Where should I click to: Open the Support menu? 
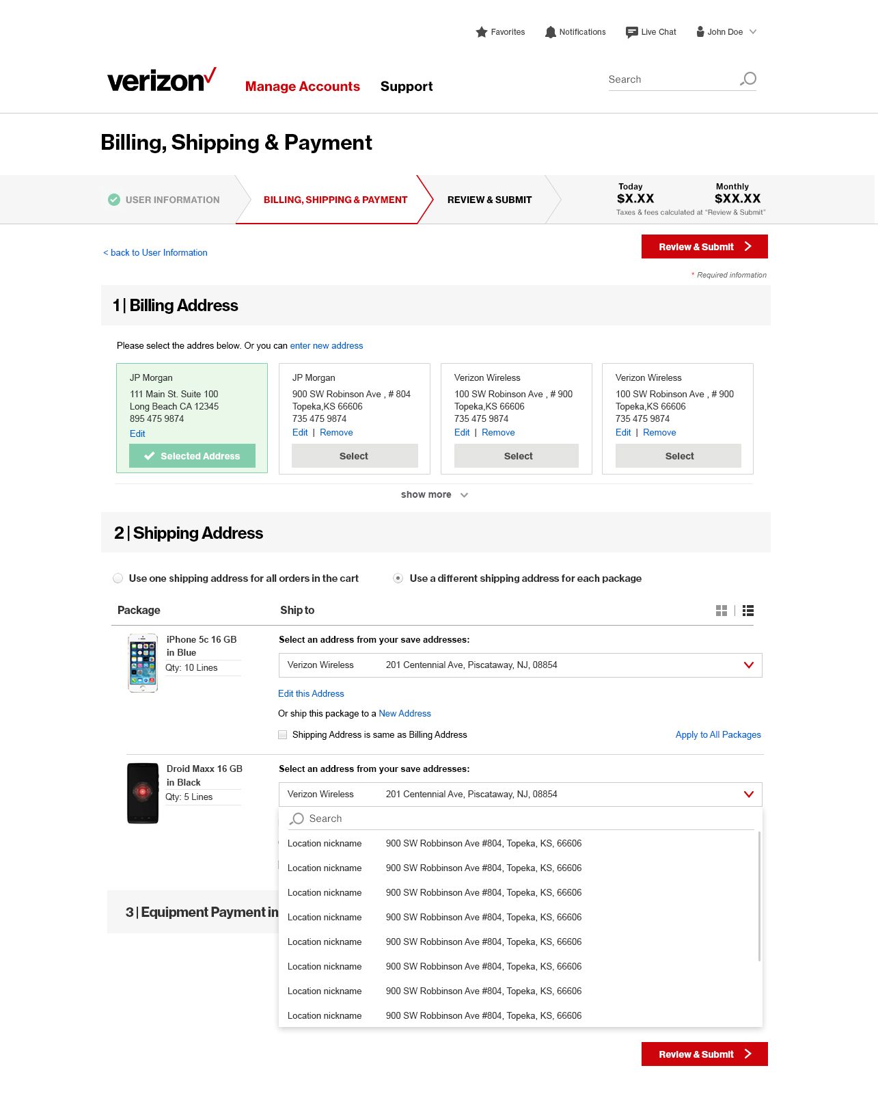pos(407,86)
